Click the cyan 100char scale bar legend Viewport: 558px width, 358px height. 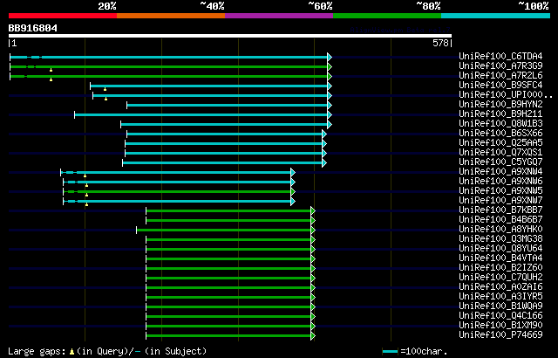390,352
